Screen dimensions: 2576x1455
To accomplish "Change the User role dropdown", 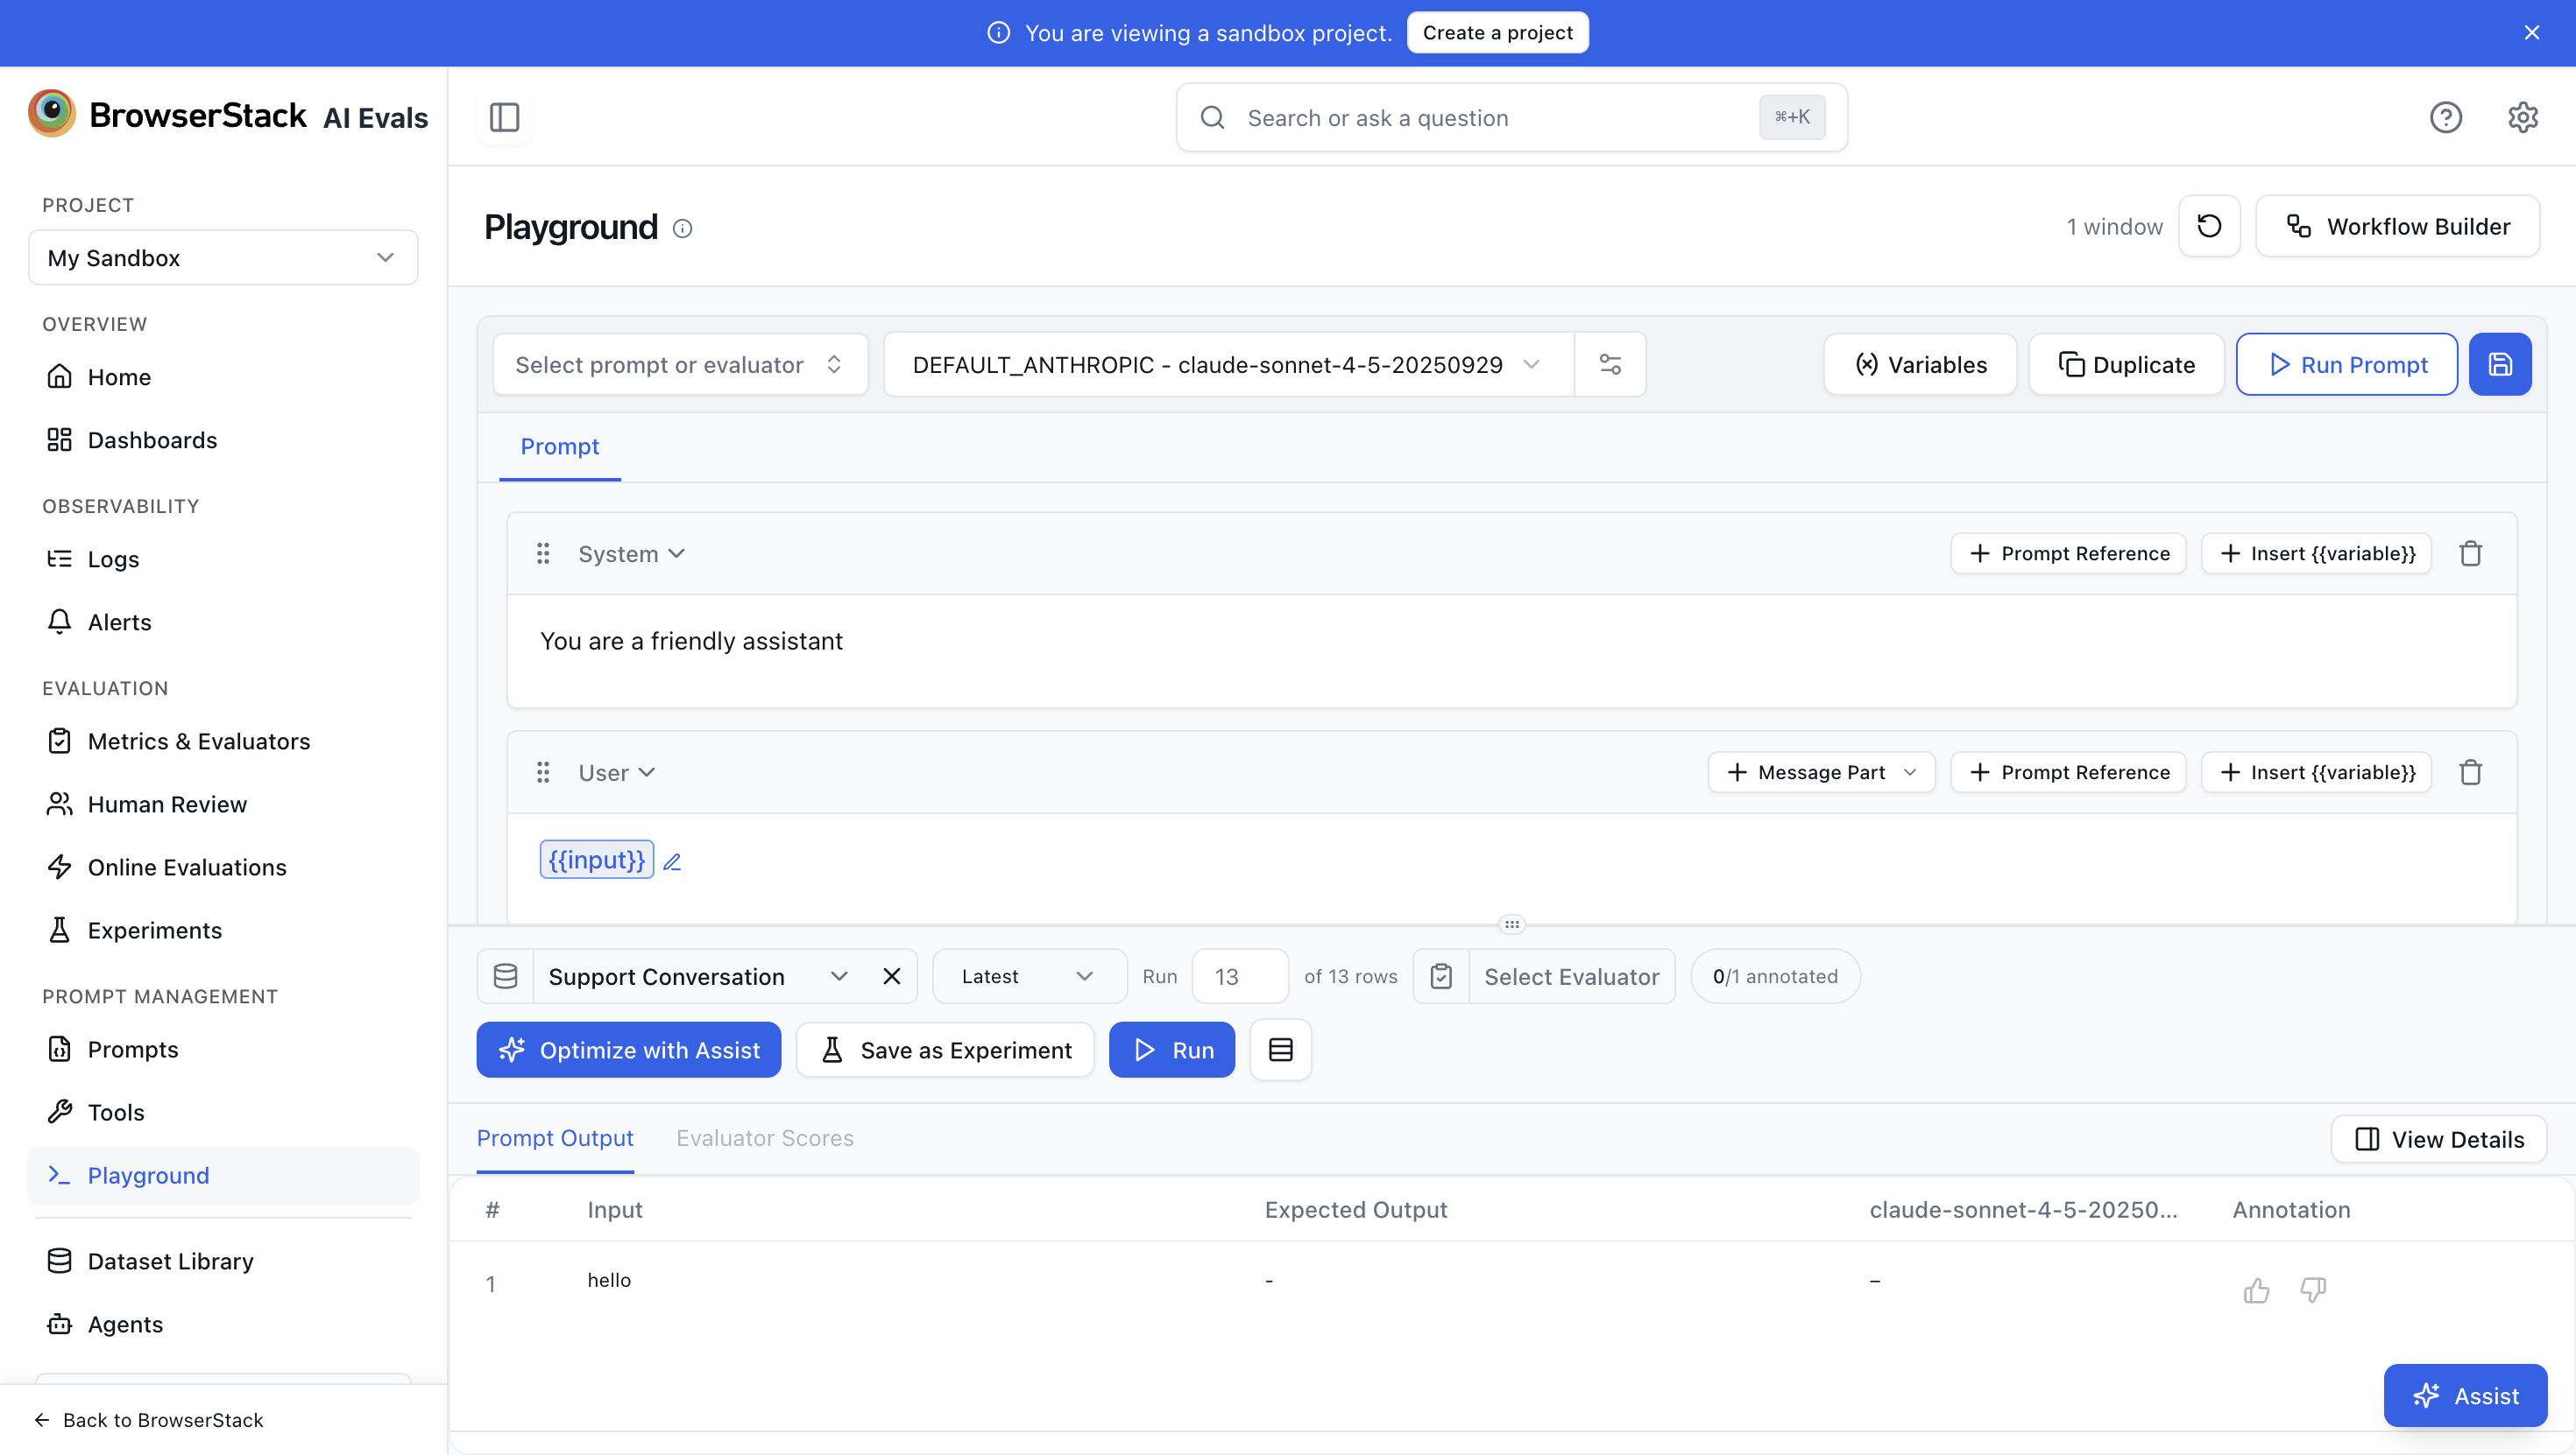I will [616, 772].
